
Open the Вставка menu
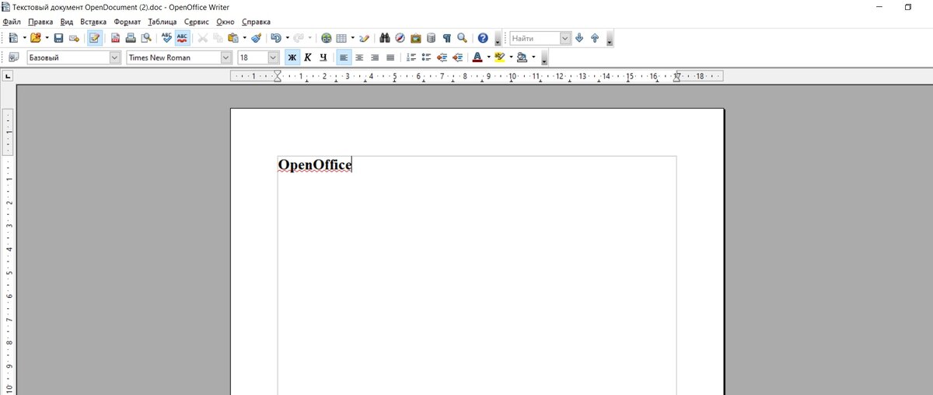(x=93, y=22)
